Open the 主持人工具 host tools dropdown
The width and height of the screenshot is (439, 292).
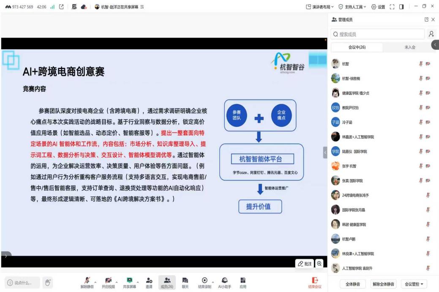click(x=350, y=7)
